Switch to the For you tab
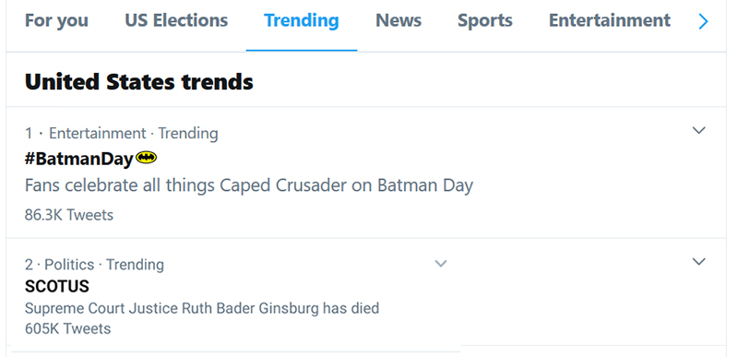Viewport: 738px width, 357px height. click(56, 20)
